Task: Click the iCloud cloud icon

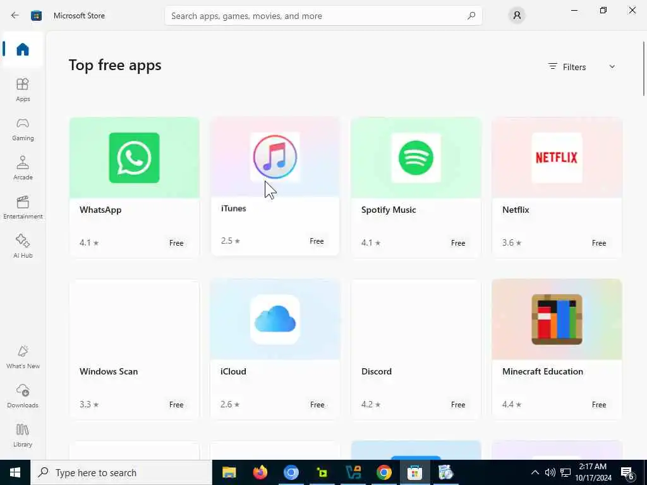Action: click(275, 319)
